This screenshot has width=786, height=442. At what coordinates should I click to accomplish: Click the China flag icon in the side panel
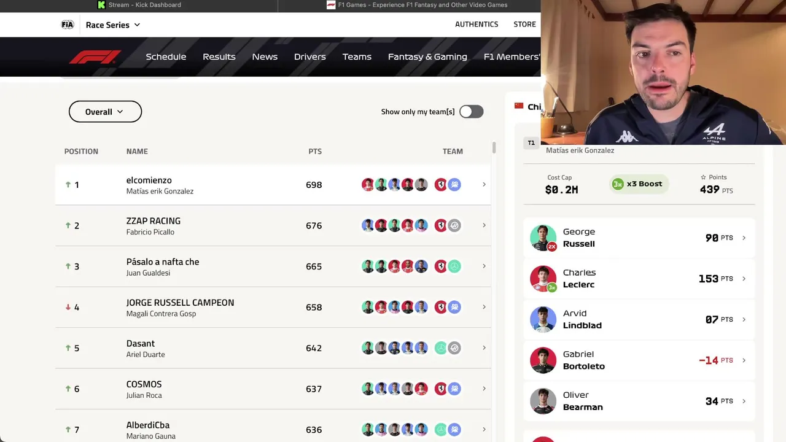click(x=519, y=106)
